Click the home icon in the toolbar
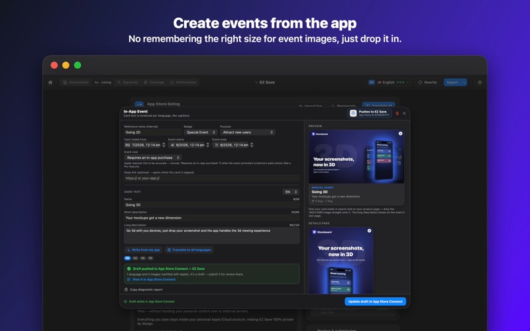The image size is (530, 331). coord(50,82)
